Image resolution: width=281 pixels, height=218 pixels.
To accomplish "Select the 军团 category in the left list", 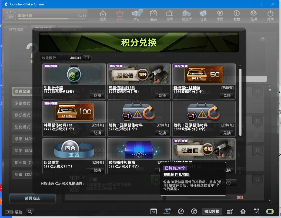I will (22, 151).
